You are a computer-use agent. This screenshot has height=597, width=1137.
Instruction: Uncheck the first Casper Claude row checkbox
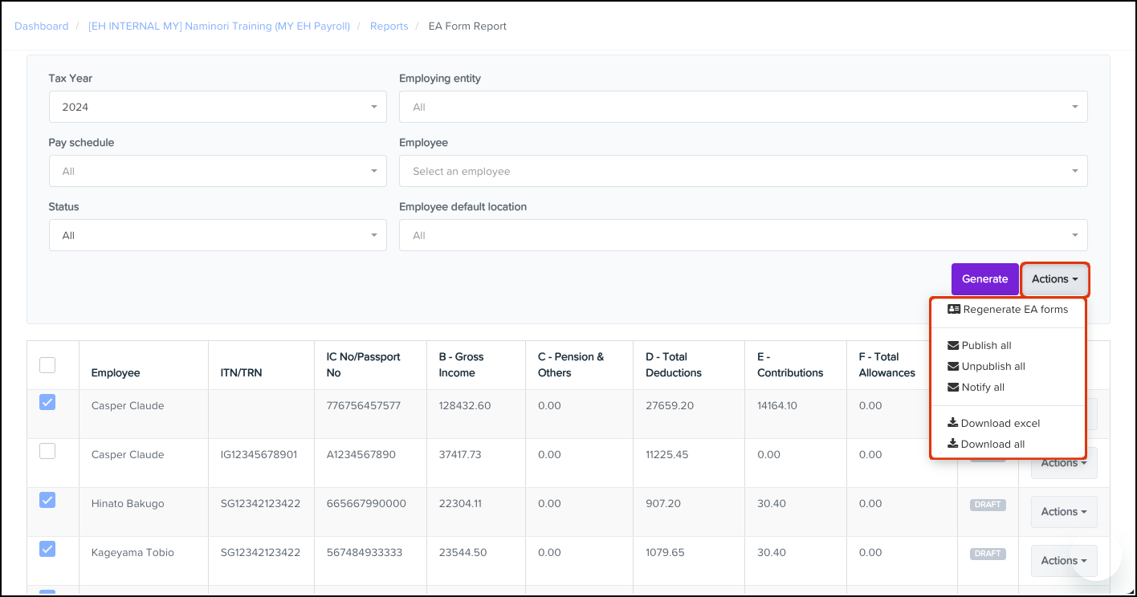47,402
